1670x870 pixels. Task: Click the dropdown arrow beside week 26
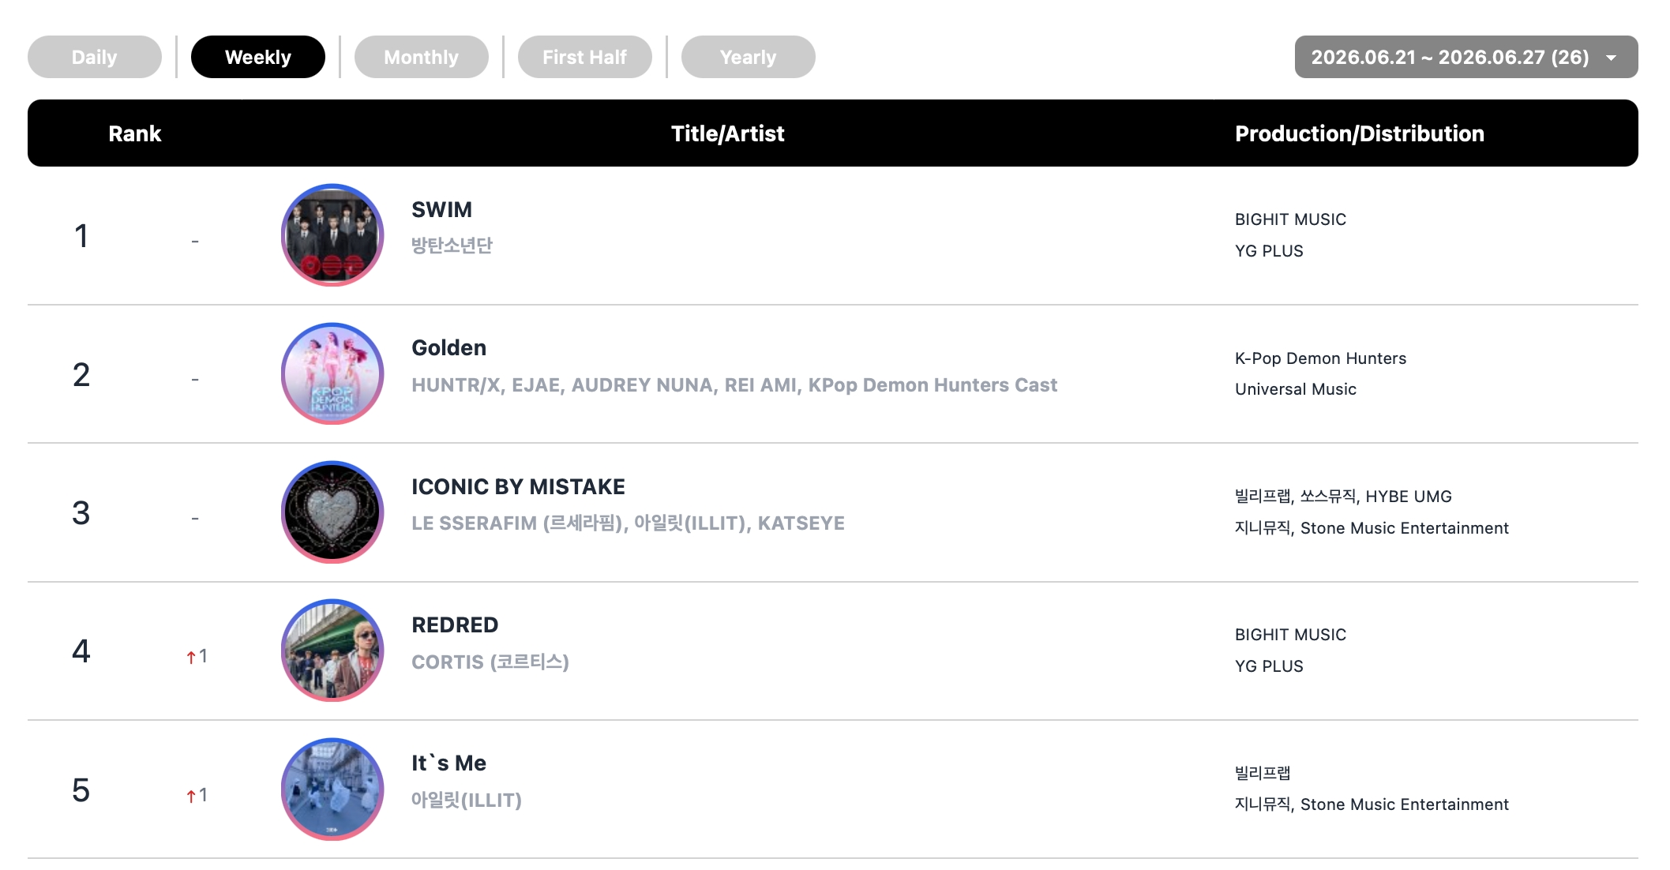(x=1612, y=58)
